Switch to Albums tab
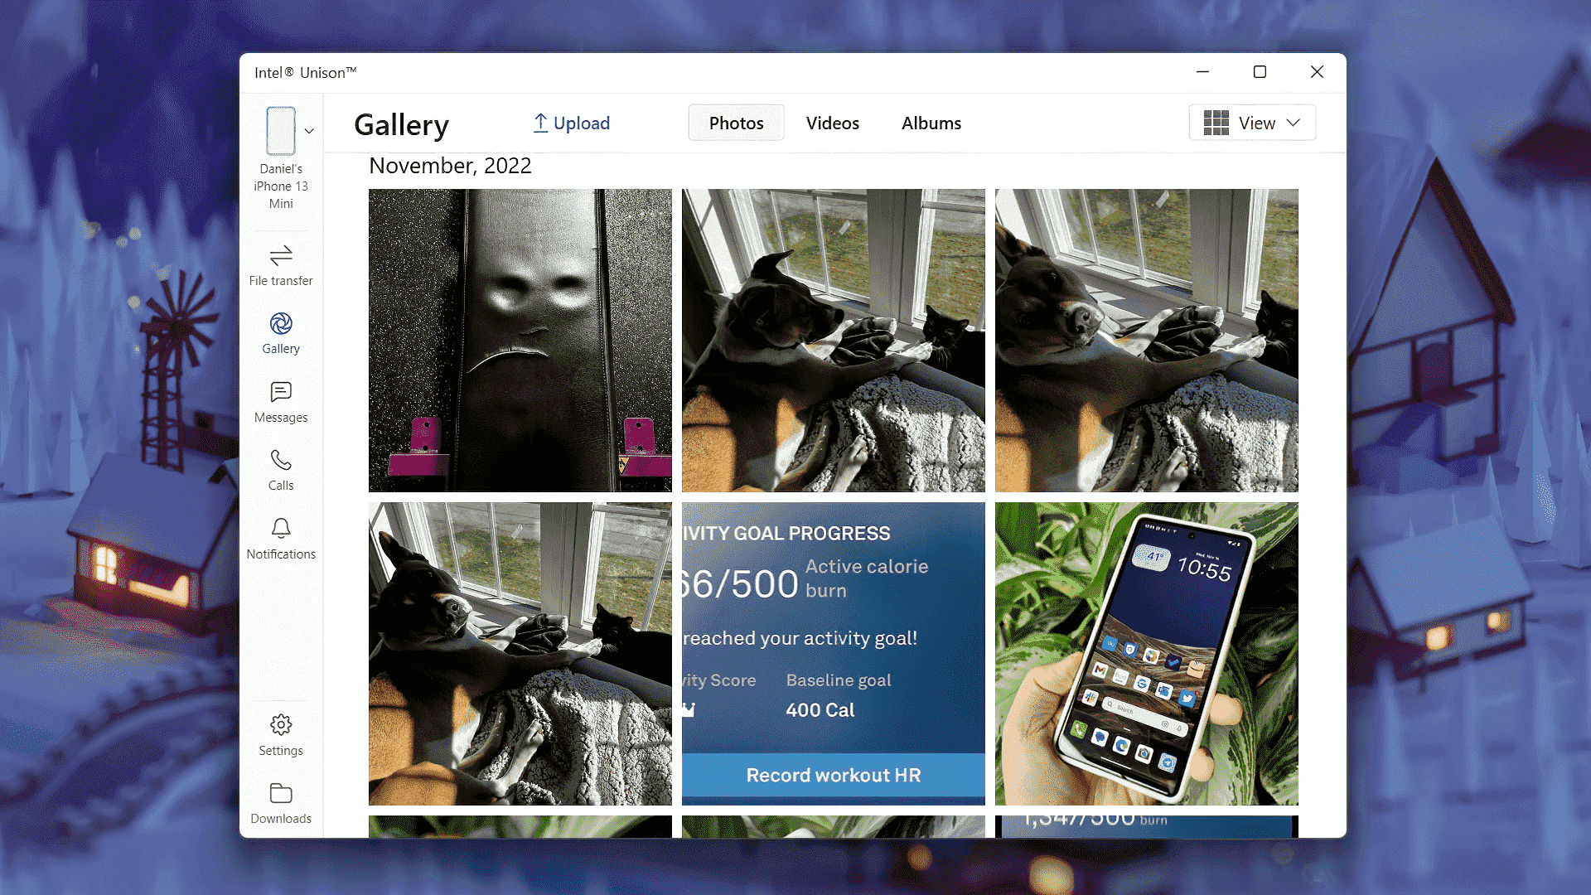This screenshot has height=895, width=1591. tap(931, 123)
